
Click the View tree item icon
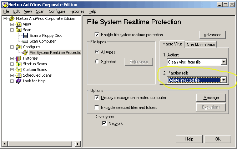click(x=19, y=24)
